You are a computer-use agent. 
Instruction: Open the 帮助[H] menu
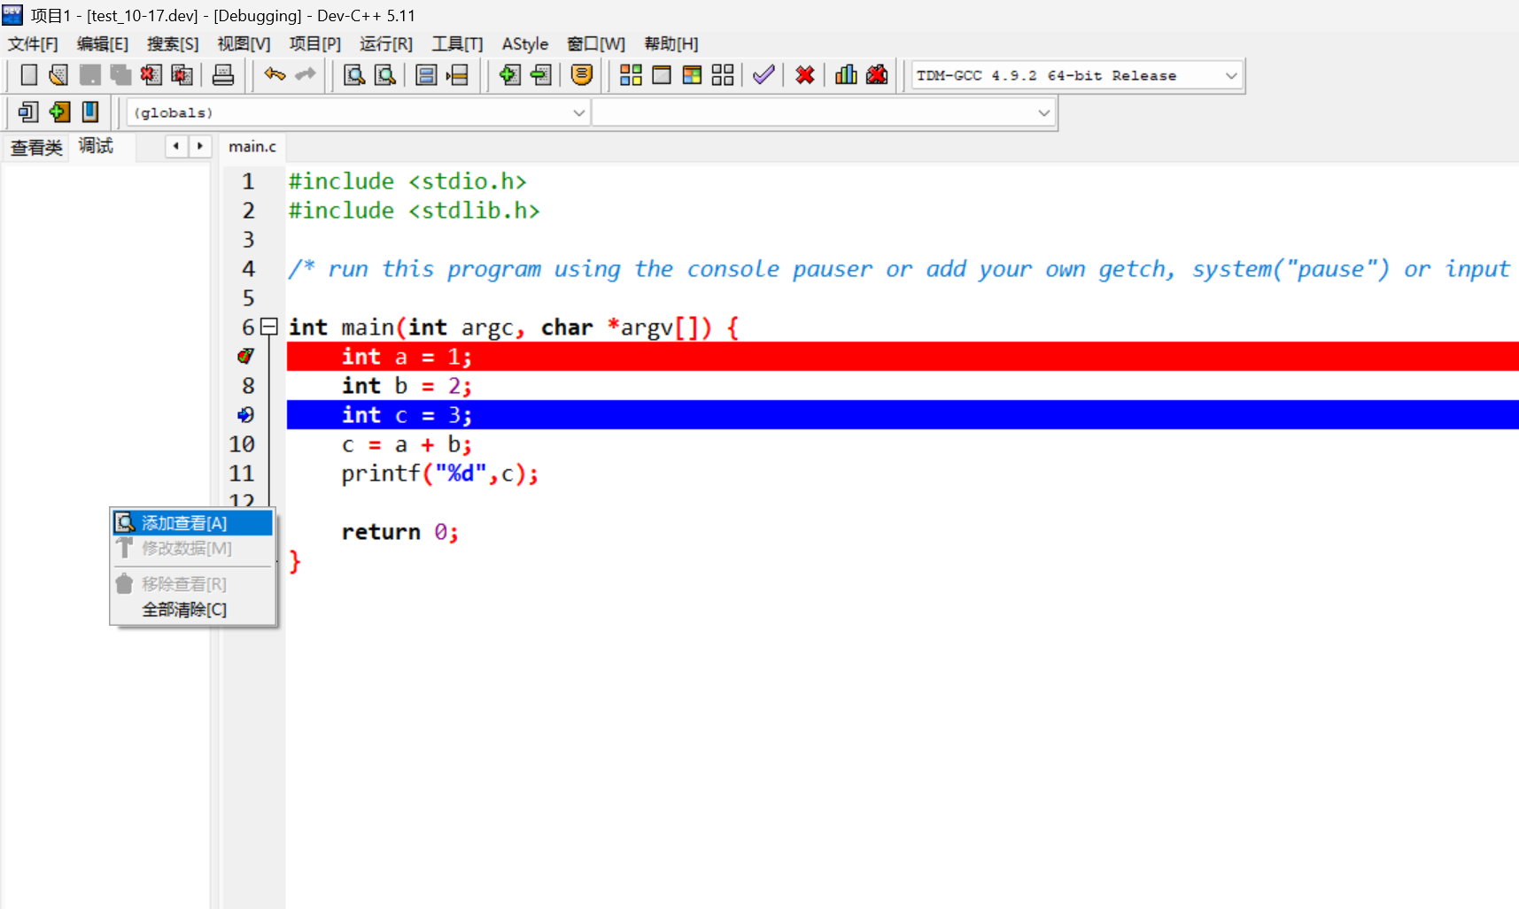pos(671,44)
